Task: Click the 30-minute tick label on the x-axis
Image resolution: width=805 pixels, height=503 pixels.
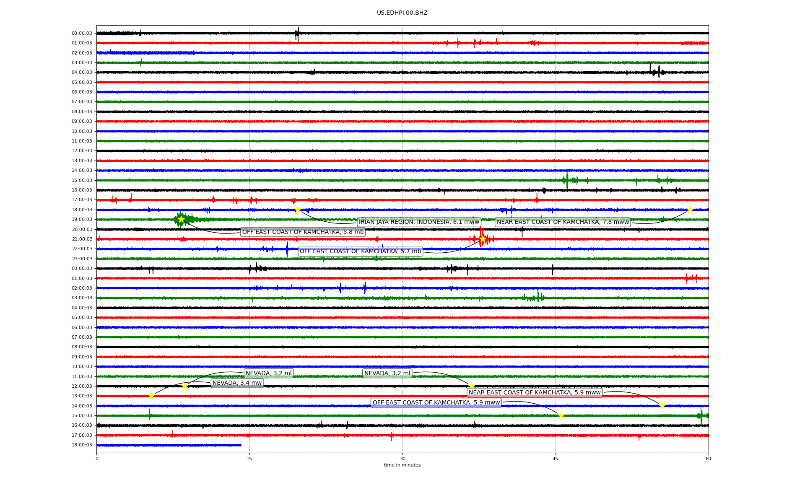Action: (402, 459)
